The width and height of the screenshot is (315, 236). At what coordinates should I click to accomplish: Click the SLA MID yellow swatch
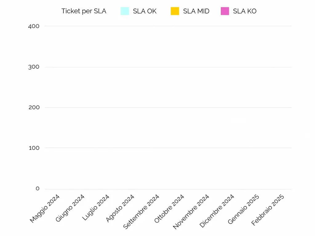click(175, 11)
